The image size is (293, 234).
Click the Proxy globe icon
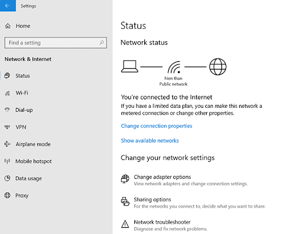(7, 195)
